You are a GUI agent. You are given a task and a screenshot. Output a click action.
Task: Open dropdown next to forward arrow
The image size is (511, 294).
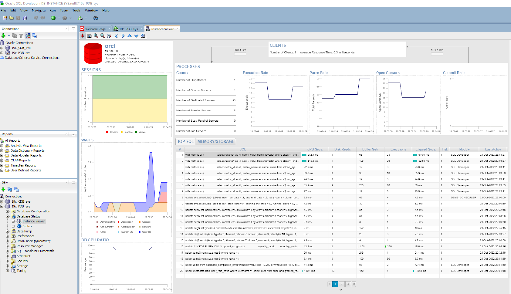tap(70, 18)
